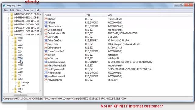195x110 pixels.
Task: Open the Help menu
Action: coord(38,10)
